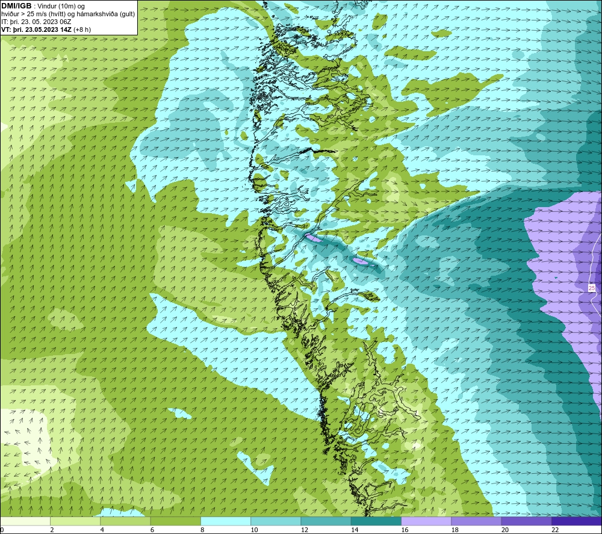Click the scale label 10

tap(255, 530)
